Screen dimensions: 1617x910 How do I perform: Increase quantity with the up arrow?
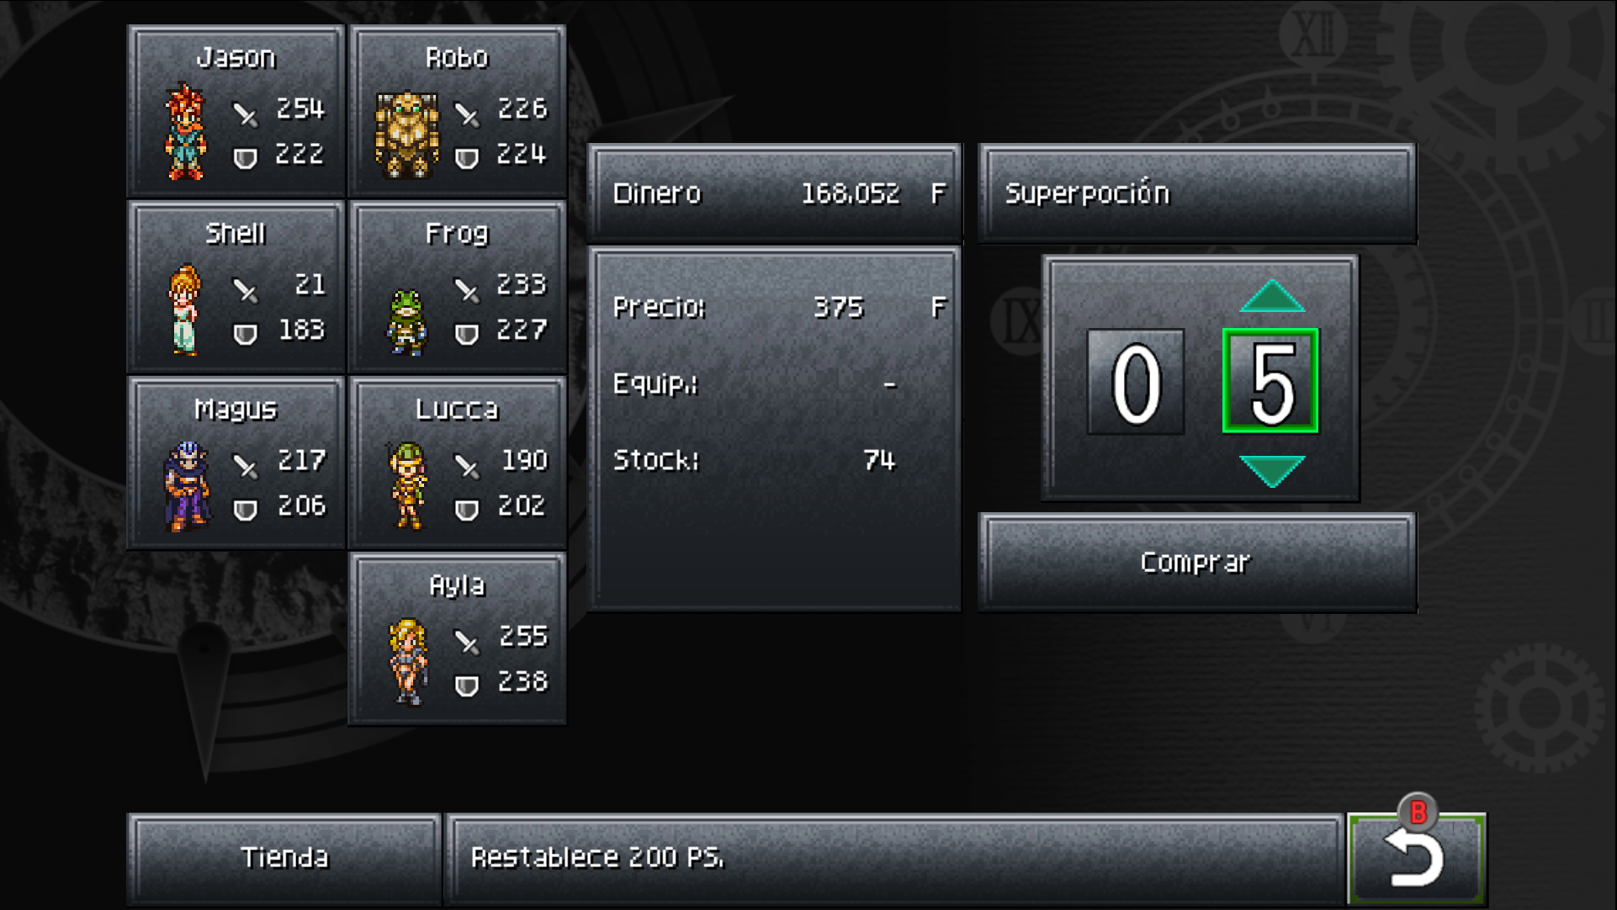tap(1271, 296)
